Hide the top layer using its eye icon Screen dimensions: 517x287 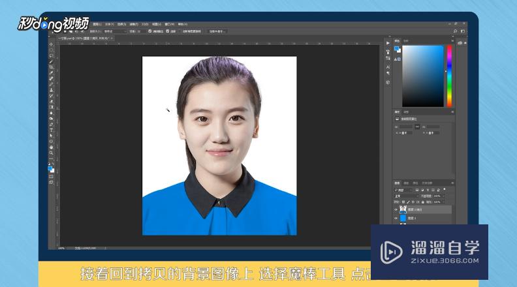(396, 210)
